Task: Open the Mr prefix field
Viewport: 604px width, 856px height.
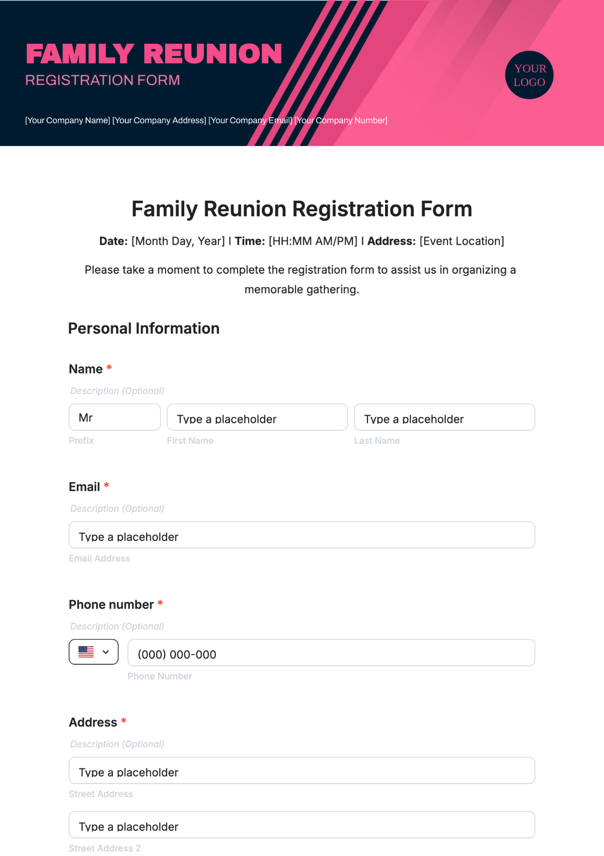Action: 114,417
